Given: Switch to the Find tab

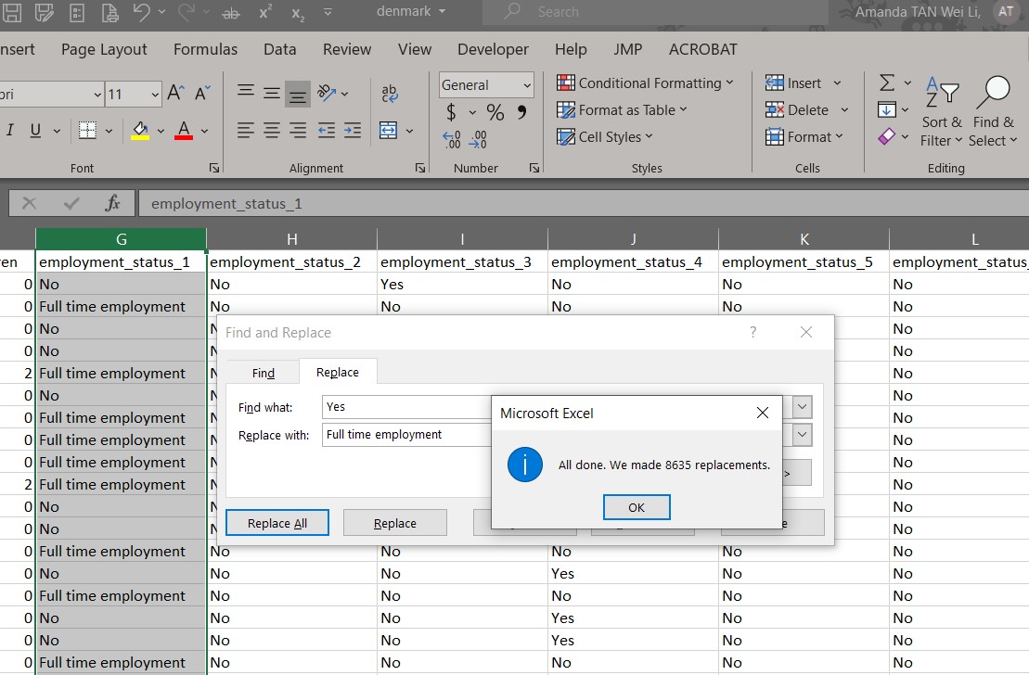Looking at the screenshot, I should coord(264,373).
